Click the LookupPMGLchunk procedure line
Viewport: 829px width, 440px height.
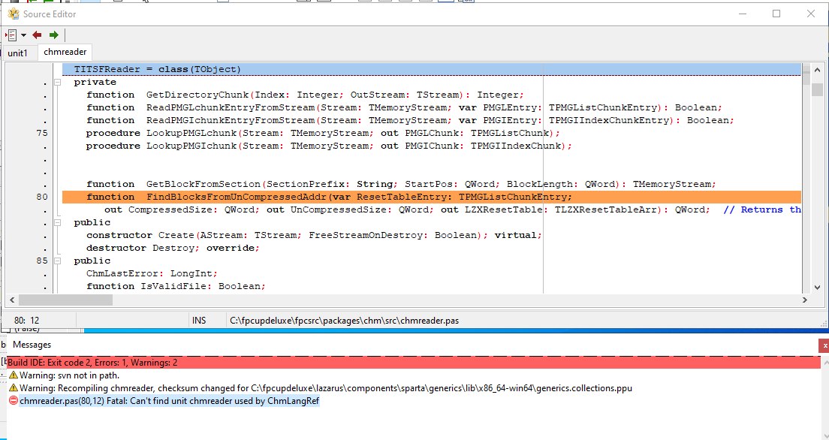click(x=322, y=133)
